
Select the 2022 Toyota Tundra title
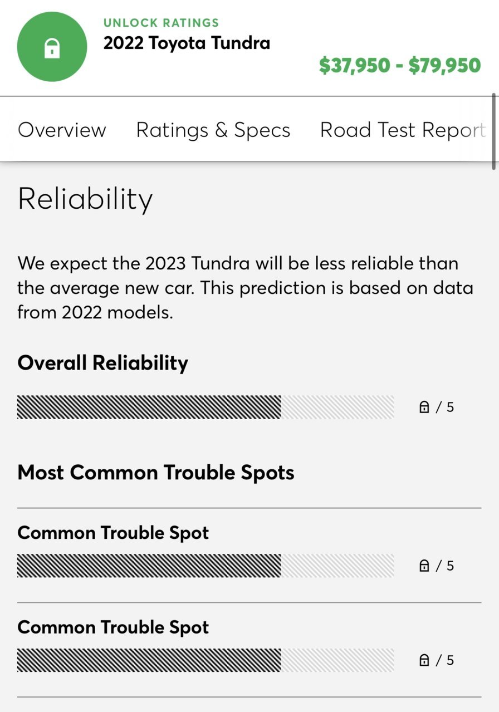click(187, 43)
